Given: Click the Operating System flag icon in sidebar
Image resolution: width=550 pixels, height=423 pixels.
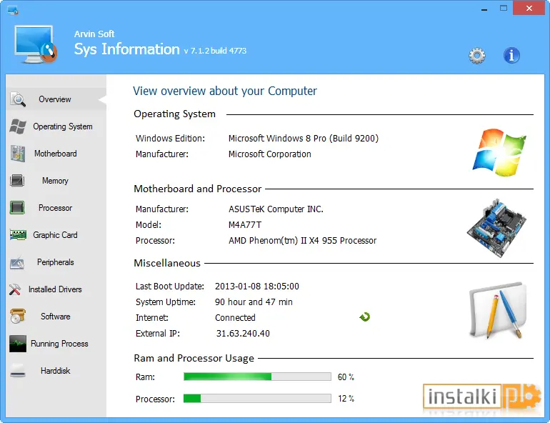Looking at the screenshot, I should (18, 126).
